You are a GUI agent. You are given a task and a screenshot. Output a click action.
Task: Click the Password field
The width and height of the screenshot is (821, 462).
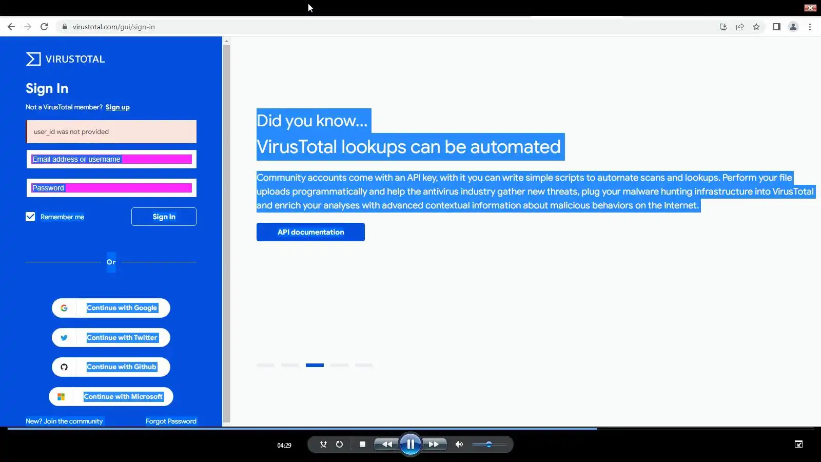click(x=111, y=188)
